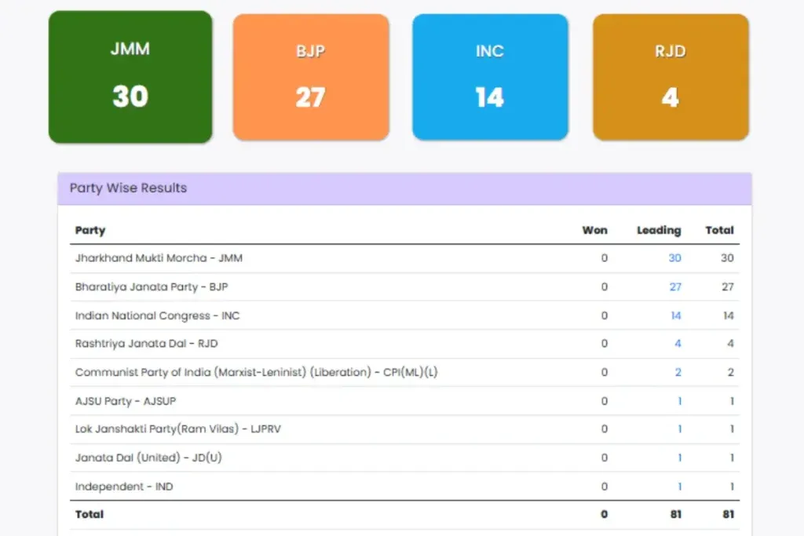Click INC total value 14
This screenshot has height=536, width=804.
728,315
